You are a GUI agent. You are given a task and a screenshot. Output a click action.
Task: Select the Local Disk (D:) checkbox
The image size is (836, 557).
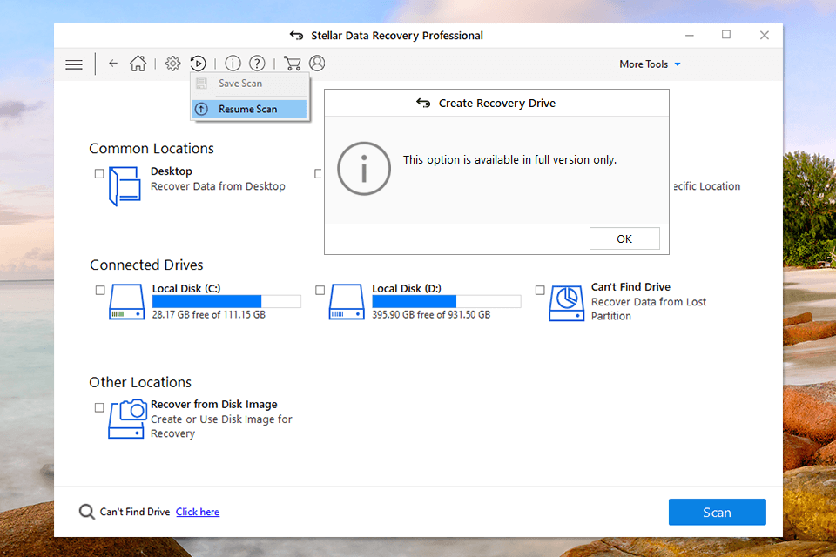[320, 291]
